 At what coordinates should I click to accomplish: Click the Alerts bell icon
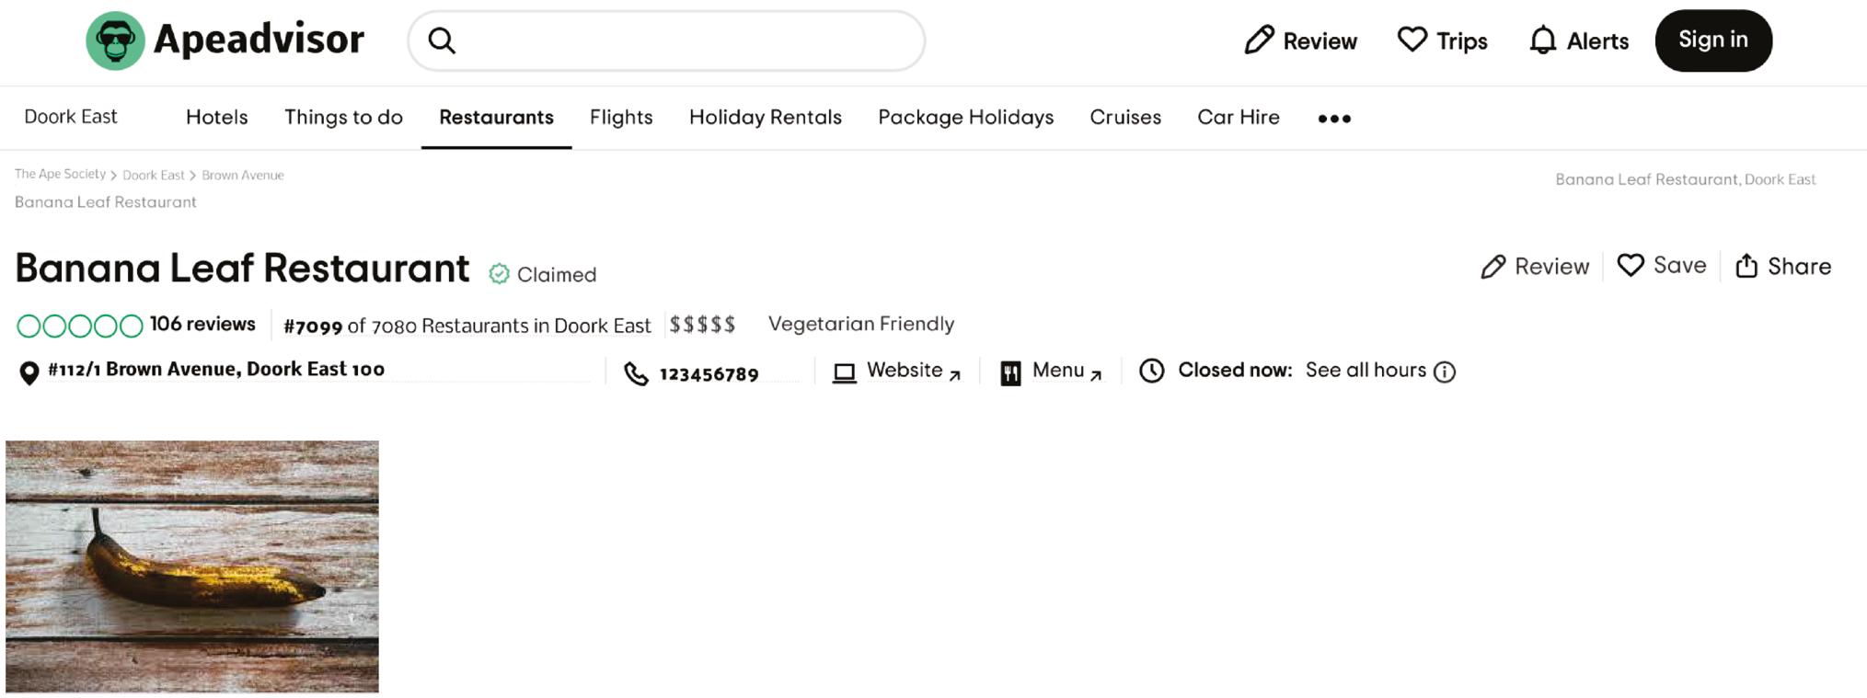click(x=1542, y=41)
